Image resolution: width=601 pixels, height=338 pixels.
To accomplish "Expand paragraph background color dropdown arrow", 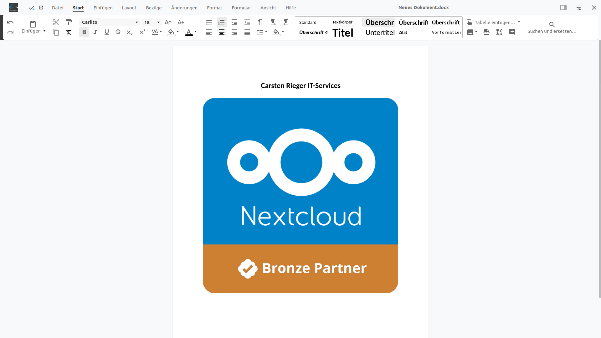I will click(283, 32).
